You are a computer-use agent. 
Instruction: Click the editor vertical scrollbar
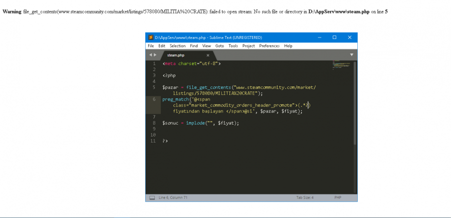point(355,100)
